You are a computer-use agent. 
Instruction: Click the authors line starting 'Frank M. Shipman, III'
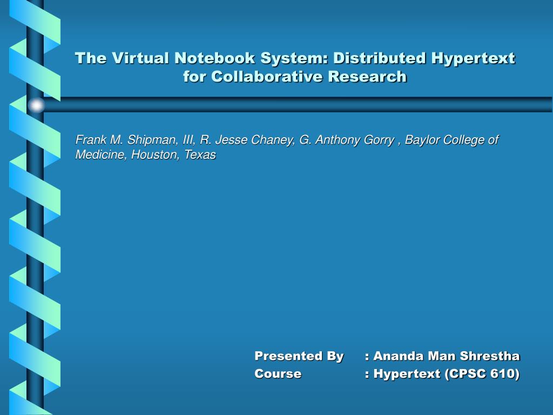point(287,147)
